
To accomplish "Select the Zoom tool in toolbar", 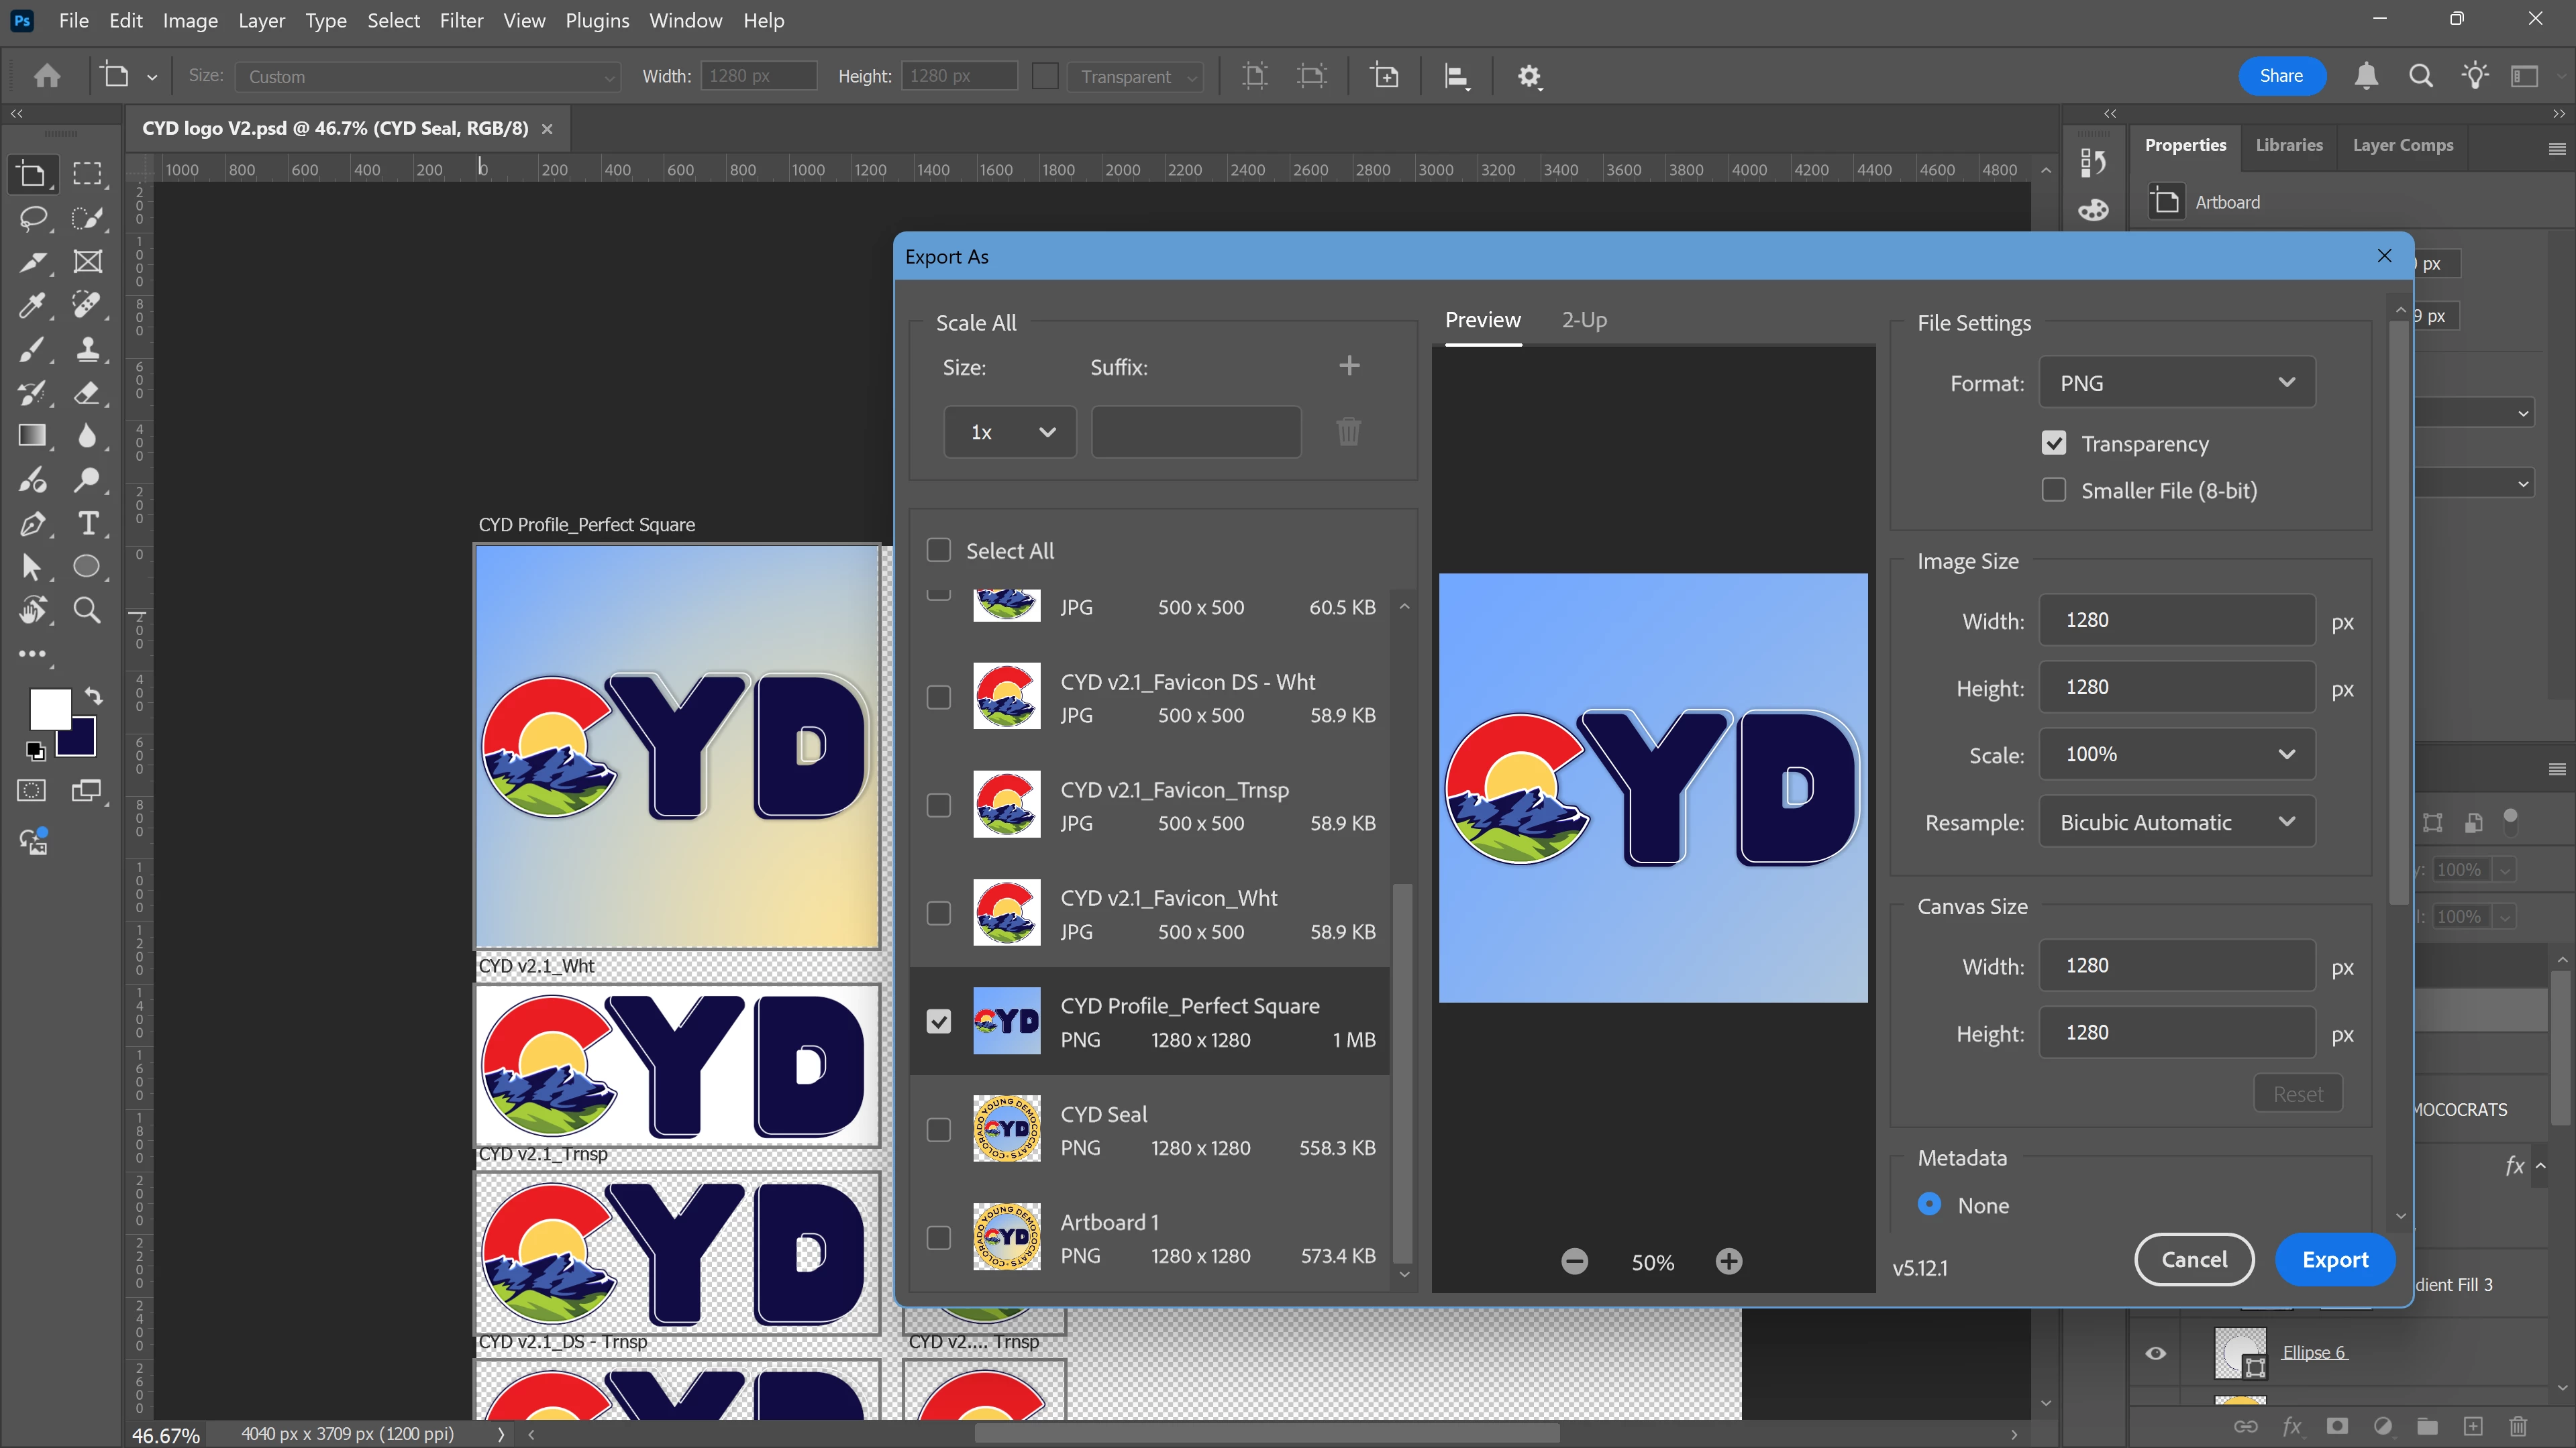I will [x=88, y=610].
